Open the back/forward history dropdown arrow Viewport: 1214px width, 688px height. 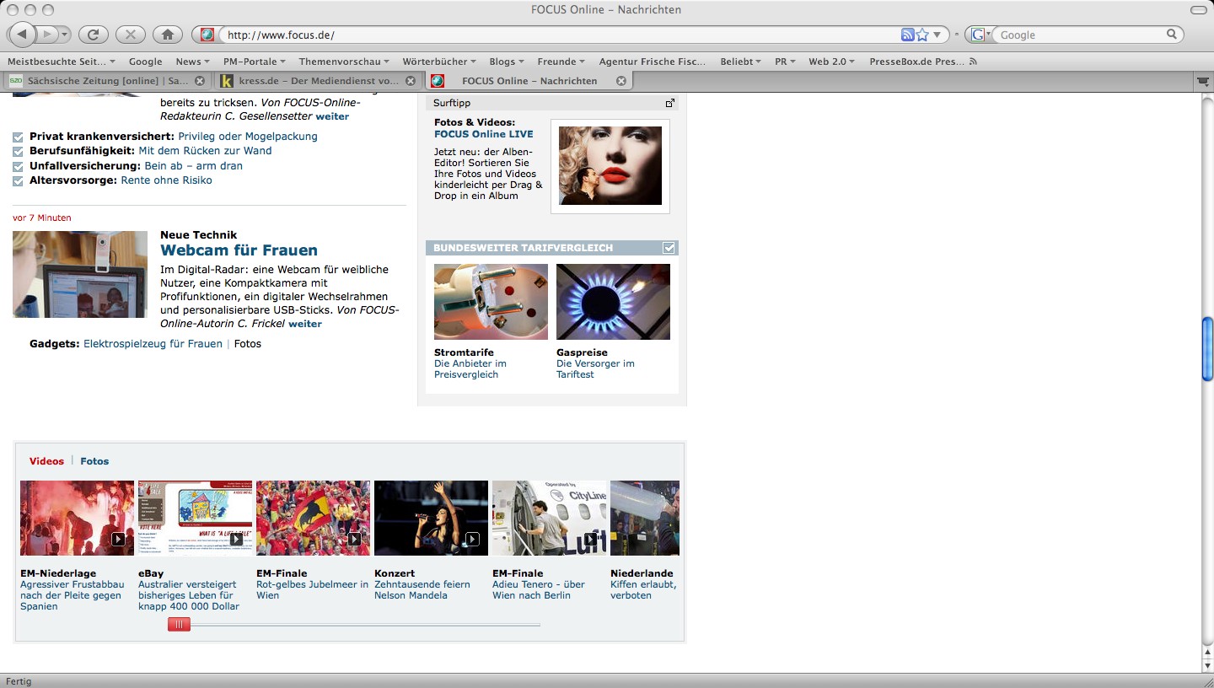point(66,35)
